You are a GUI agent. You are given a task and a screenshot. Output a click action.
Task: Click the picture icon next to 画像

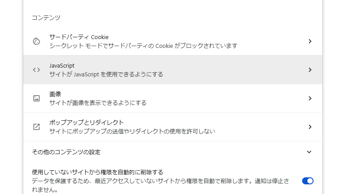(x=36, y=98)
